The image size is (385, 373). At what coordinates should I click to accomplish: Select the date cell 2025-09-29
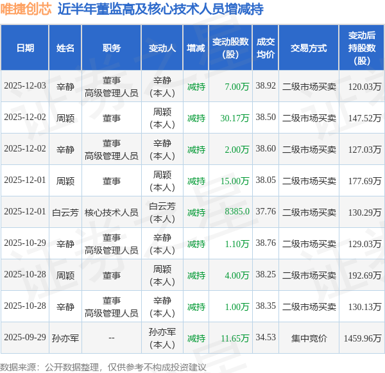click(x=25, y=338)
